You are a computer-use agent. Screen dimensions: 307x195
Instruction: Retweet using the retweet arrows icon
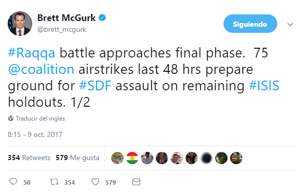point(54,182)
